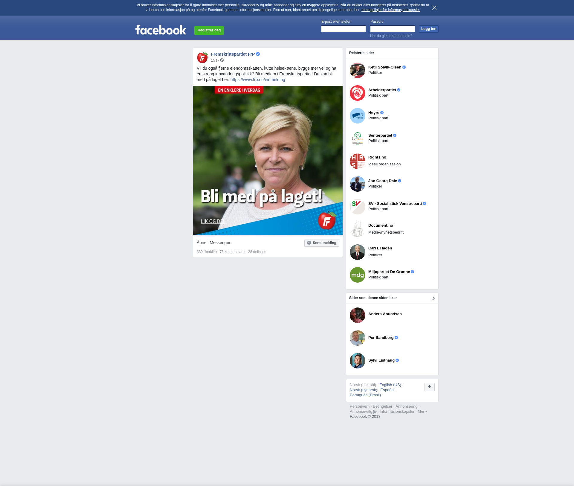Click the mdg green logo
The image size is (574, 486).
[x=358, y=275]
